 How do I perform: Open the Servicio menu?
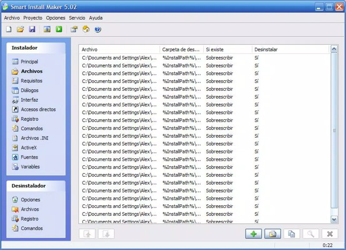coord(77,18)
